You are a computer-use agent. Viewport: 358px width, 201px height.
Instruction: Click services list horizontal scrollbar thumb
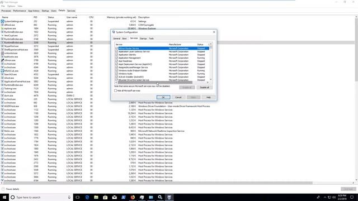[156, 82]
